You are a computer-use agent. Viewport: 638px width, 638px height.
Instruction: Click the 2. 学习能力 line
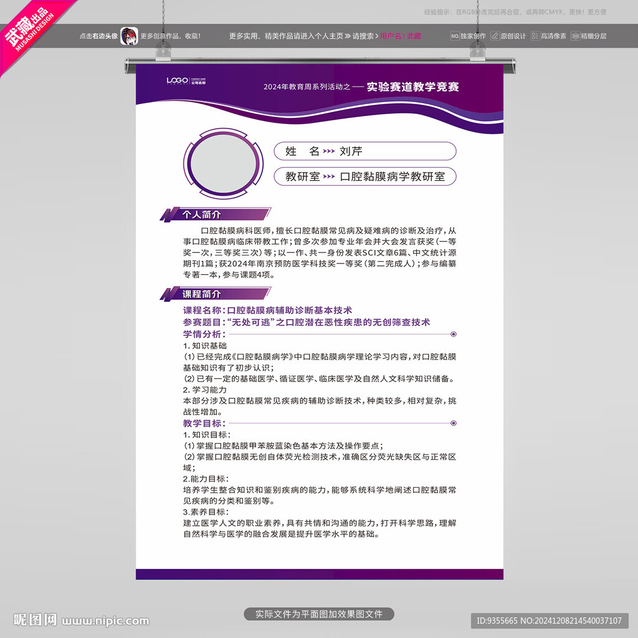pos(204,390)
